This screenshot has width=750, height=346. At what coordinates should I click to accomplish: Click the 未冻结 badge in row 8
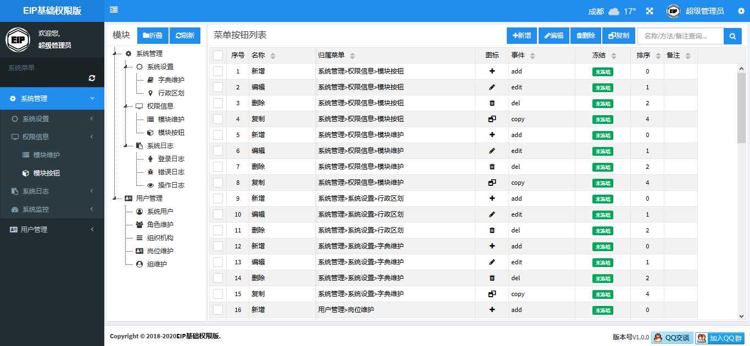pos(603,183)
